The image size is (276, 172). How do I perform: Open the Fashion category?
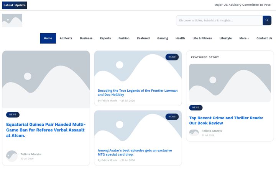(x=124, y=38)
